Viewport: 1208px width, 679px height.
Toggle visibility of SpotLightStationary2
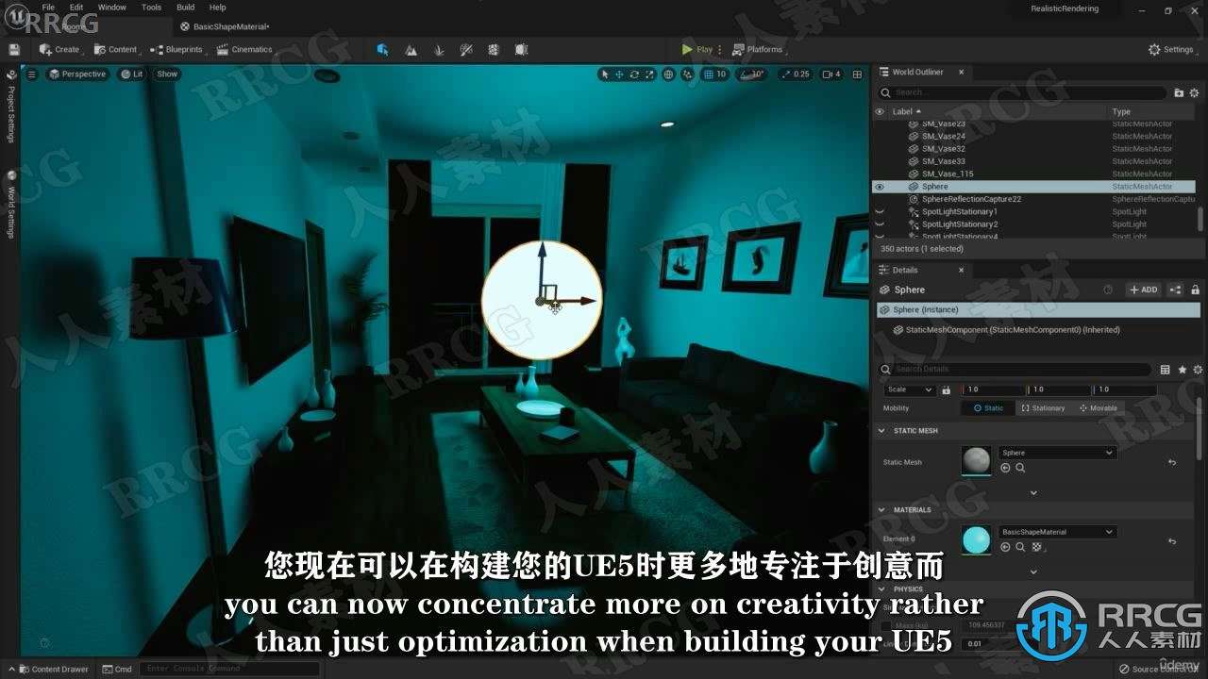(x=880, y=224)
